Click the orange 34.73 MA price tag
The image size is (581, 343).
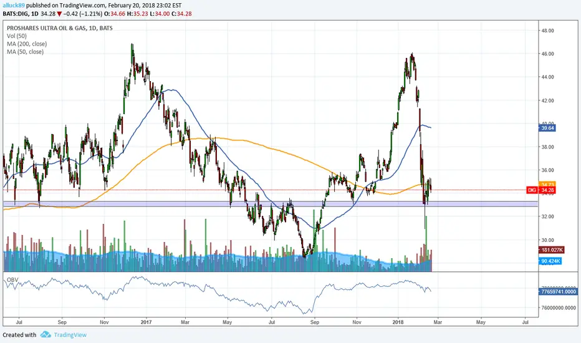pyautogui.click(x=548, y=185)
